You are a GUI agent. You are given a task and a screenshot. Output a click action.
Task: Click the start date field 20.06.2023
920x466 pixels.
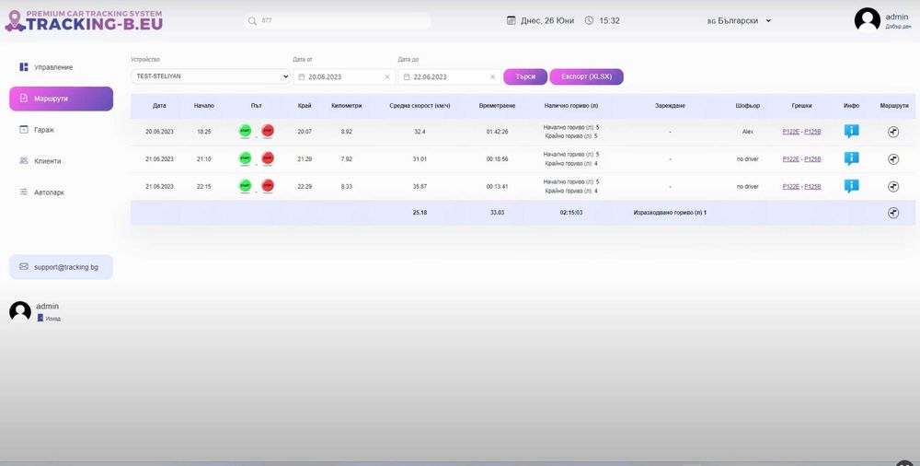coord(344,77)
